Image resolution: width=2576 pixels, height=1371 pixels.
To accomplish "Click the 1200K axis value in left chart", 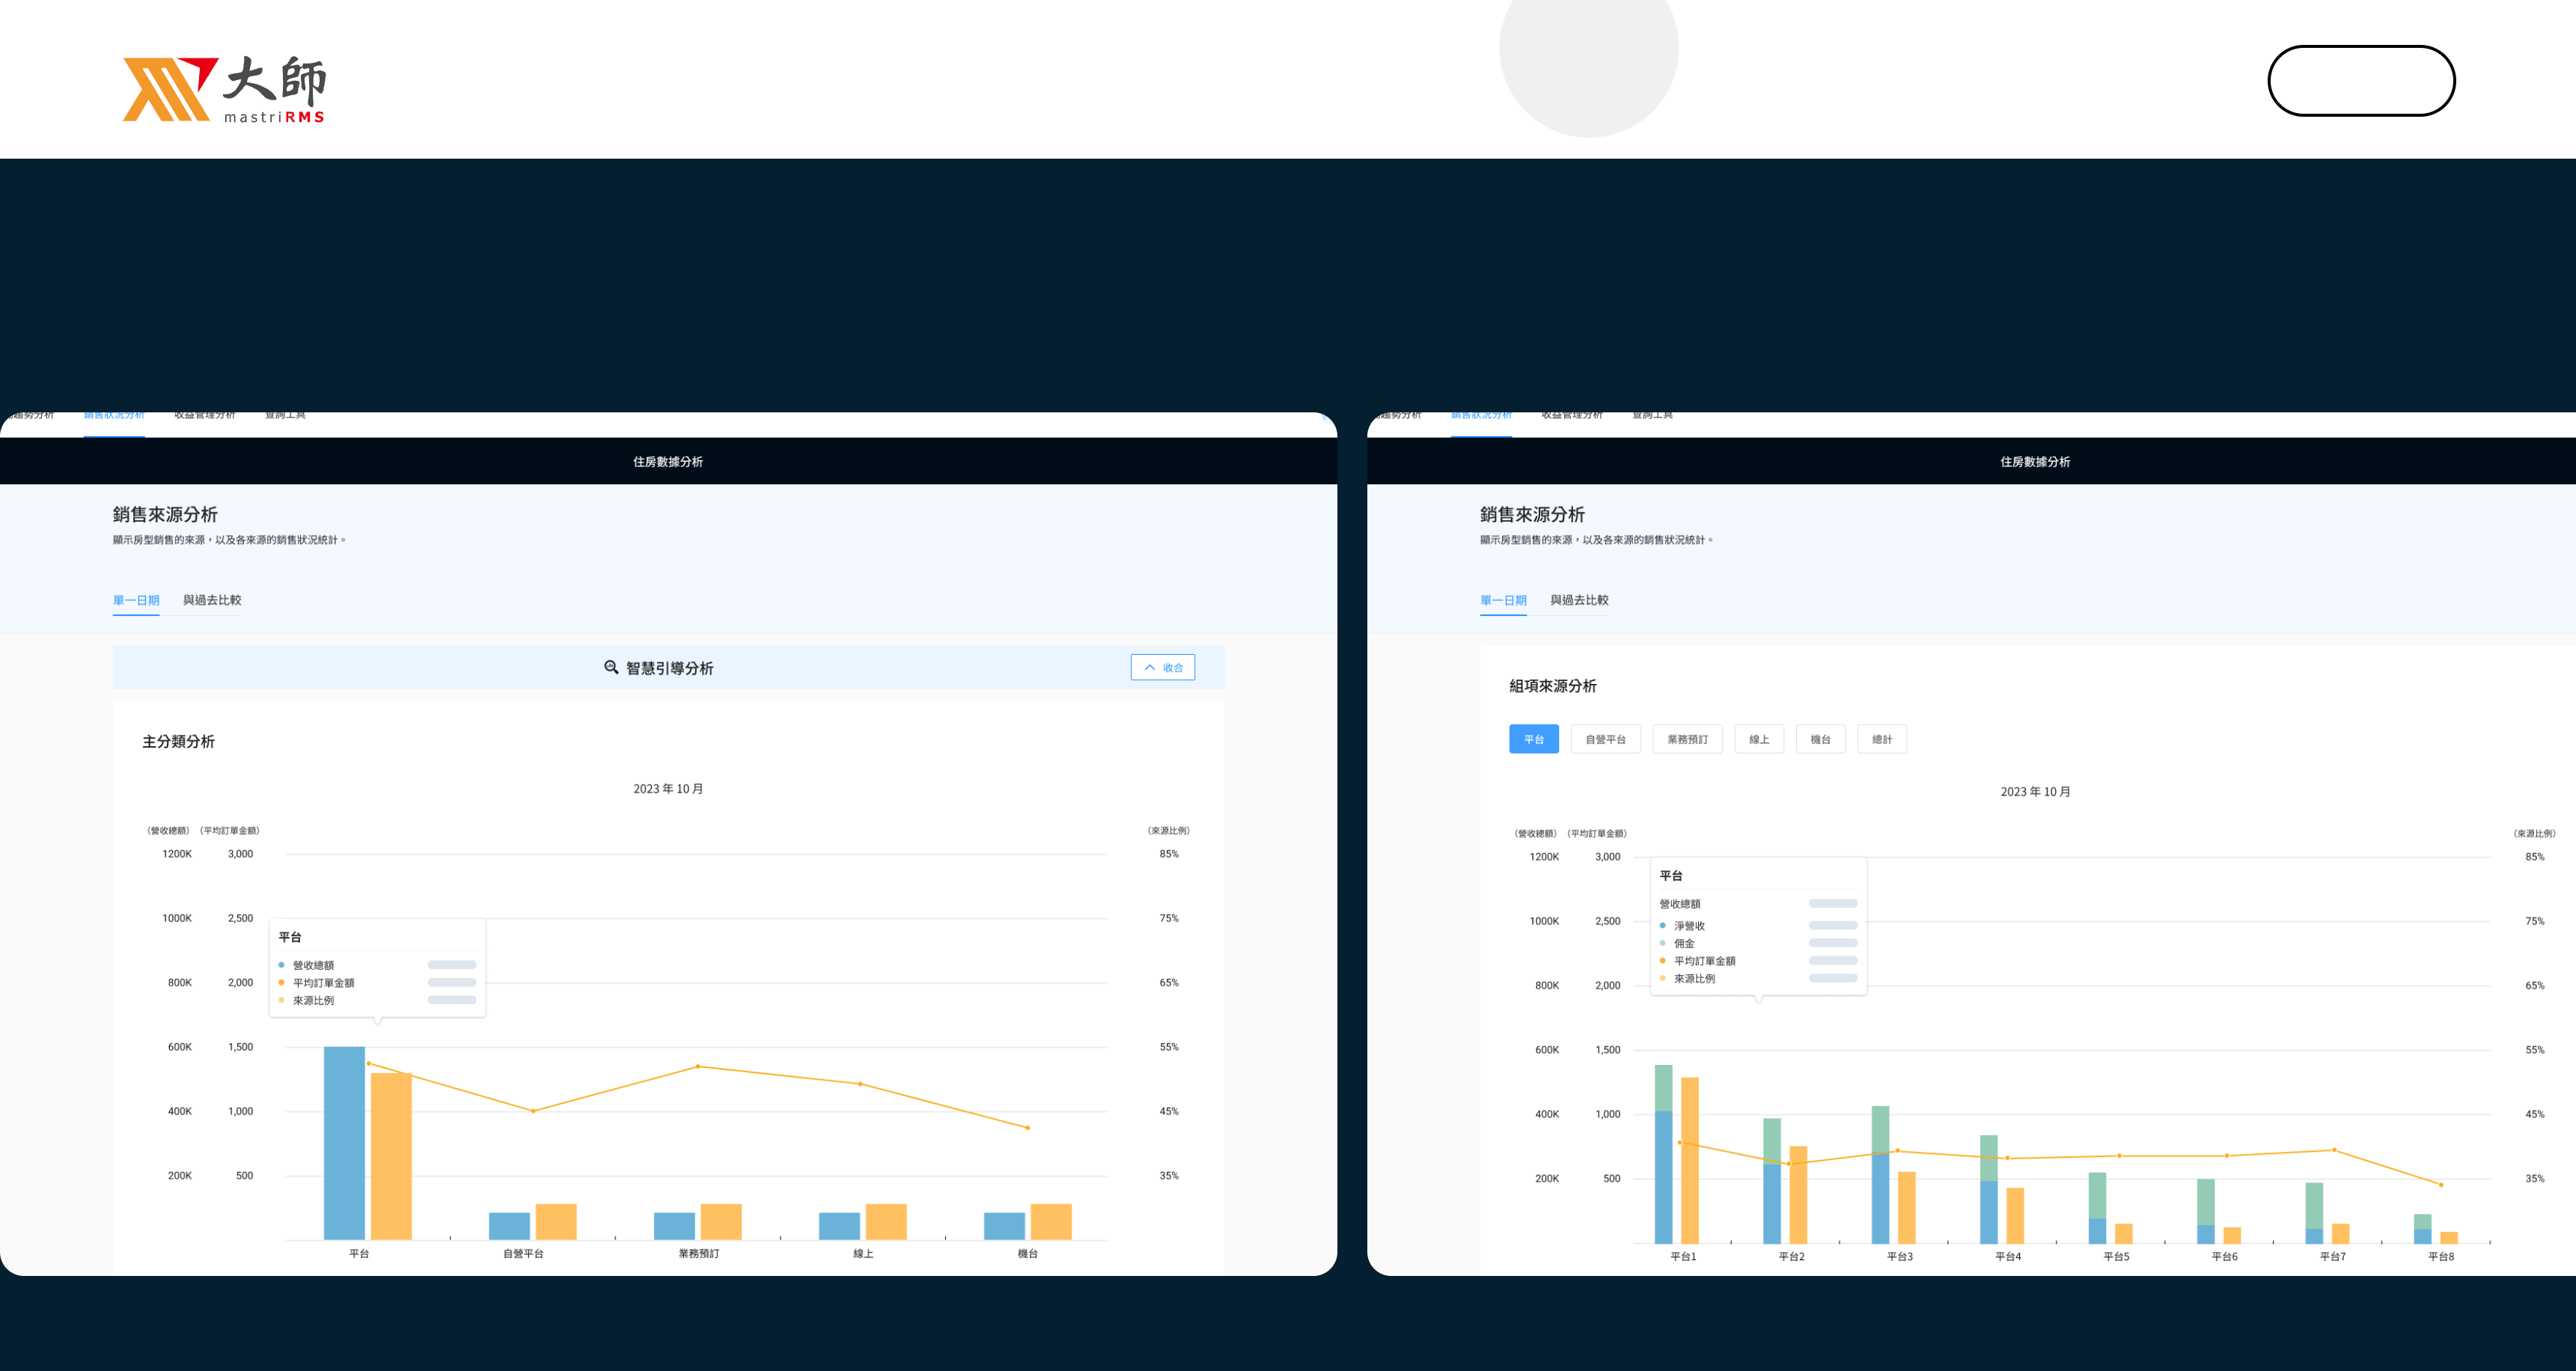I will tap(177, 854).
